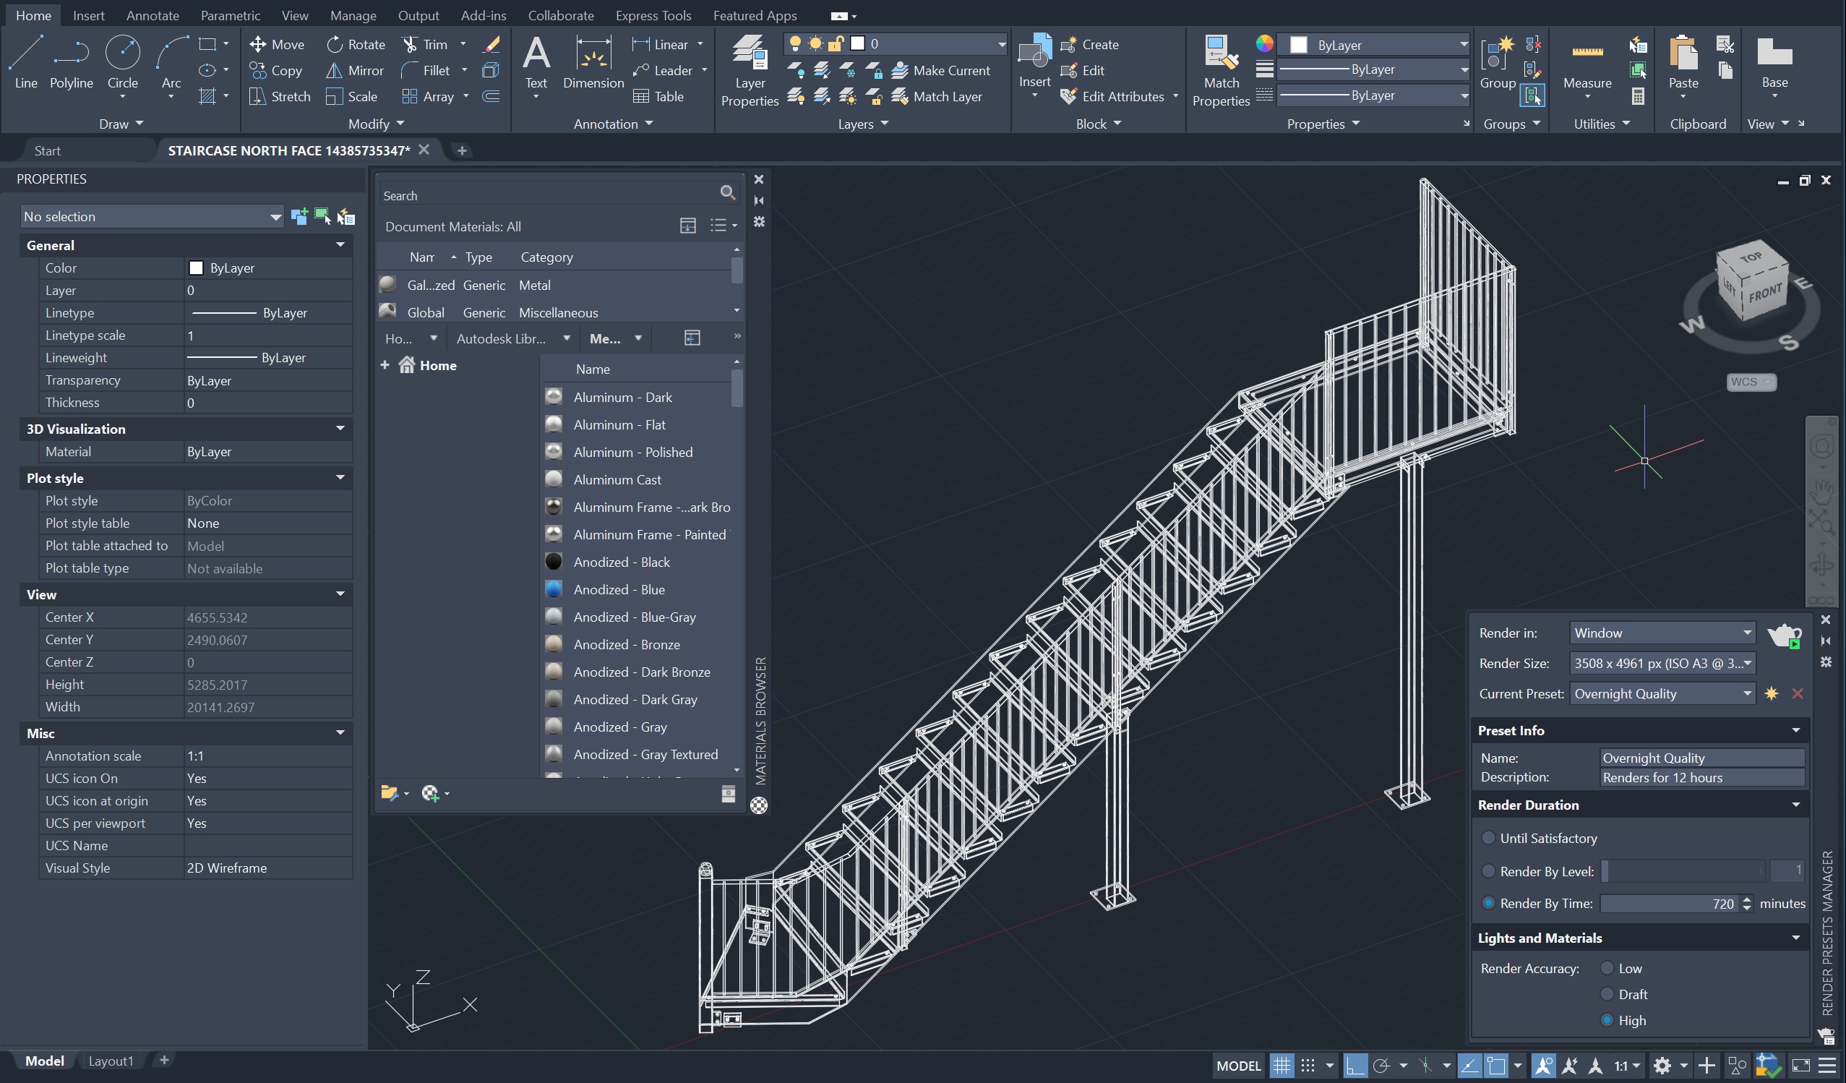Open the Current Preset dropdown
The width and height of the screenshot is (1846, 1083).
point(1662,694)
